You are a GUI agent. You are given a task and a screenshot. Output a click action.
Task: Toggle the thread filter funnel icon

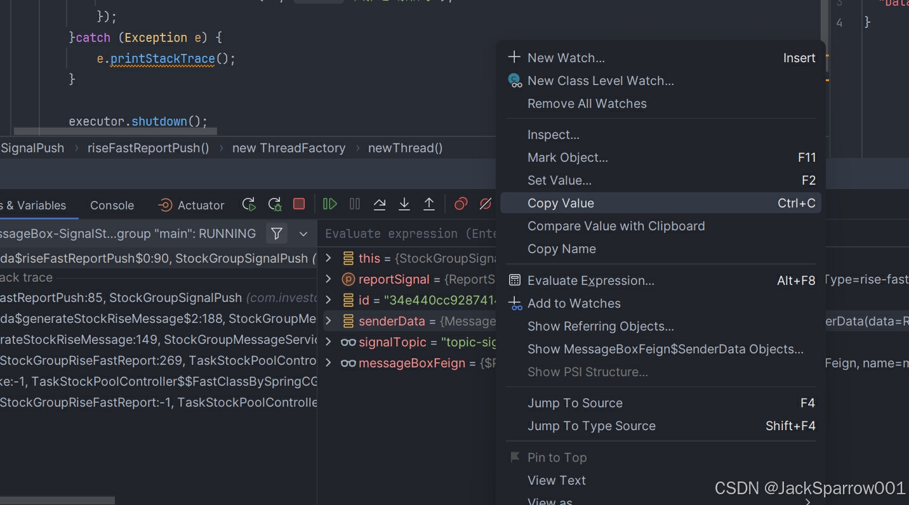[277, 233]
